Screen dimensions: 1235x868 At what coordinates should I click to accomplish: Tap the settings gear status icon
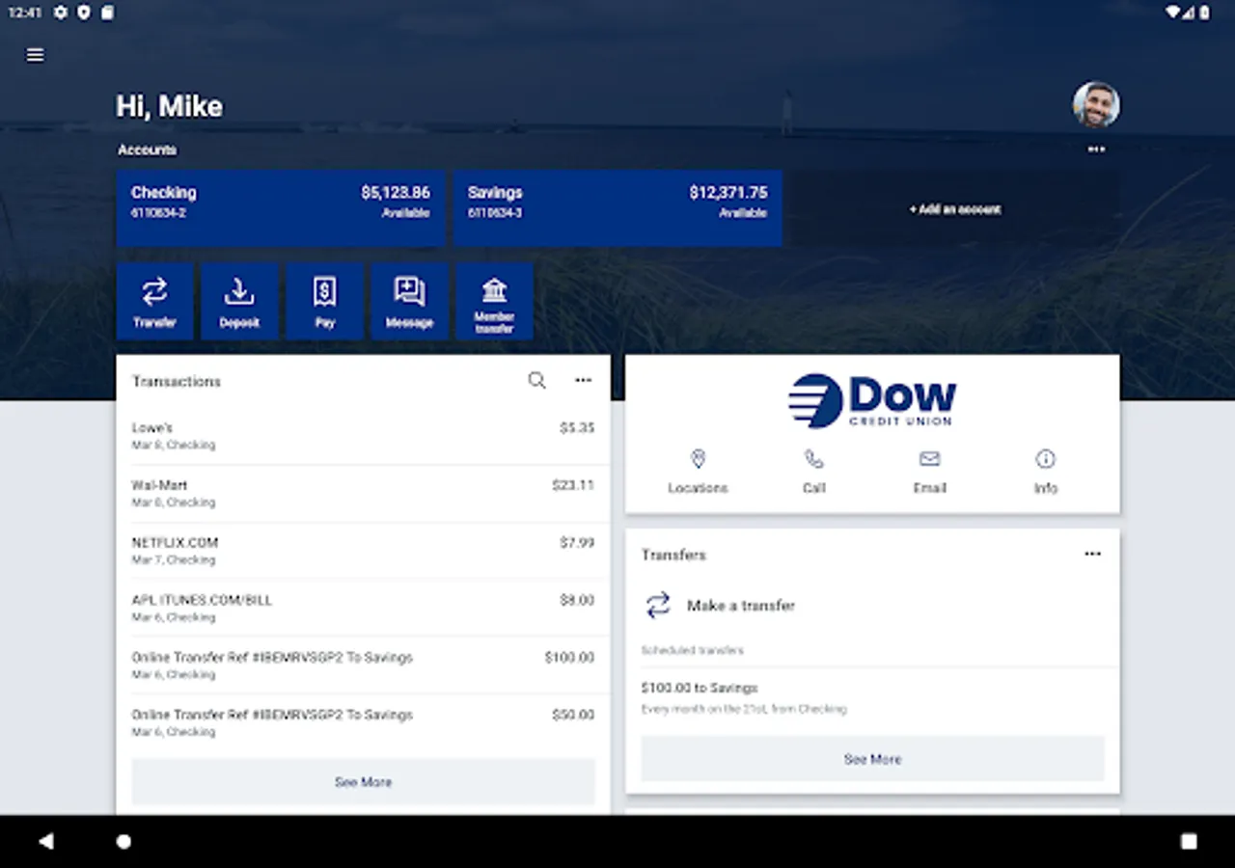pos(62,13)
